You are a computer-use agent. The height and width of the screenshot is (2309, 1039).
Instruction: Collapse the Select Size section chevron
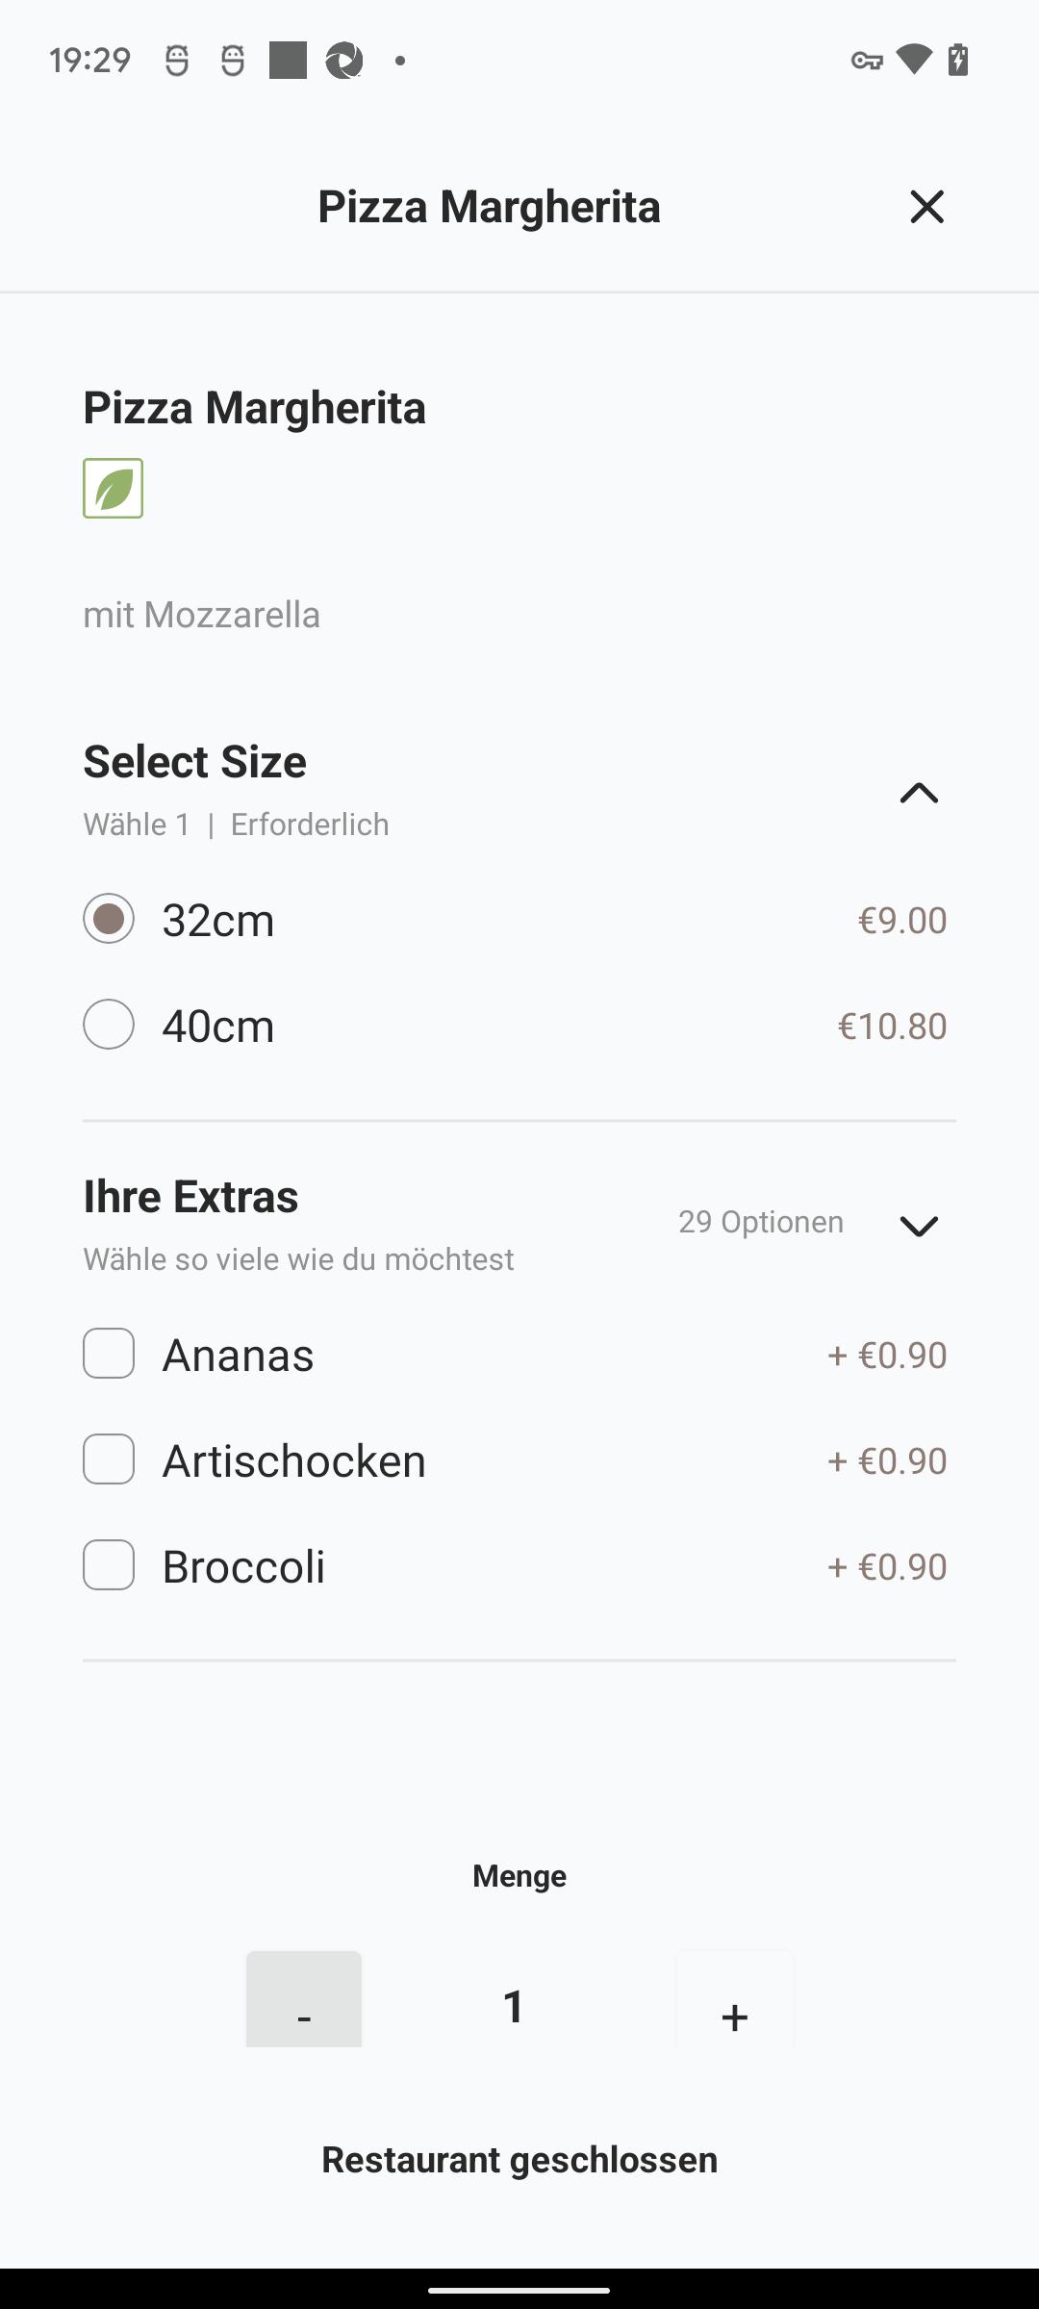[919, 793]
